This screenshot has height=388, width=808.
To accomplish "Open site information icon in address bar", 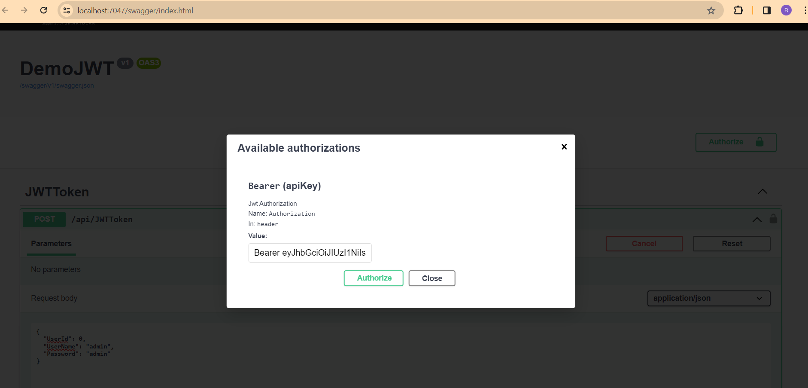I will 67,10.
